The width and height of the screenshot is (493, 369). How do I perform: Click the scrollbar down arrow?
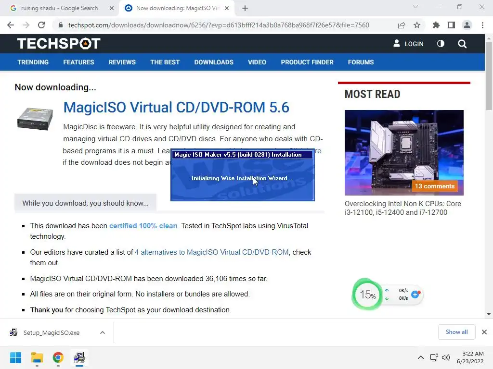[489, 314]
